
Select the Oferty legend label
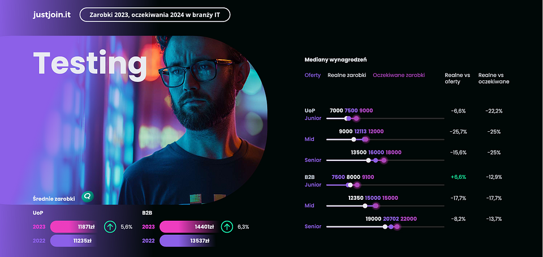coord(312,75)
